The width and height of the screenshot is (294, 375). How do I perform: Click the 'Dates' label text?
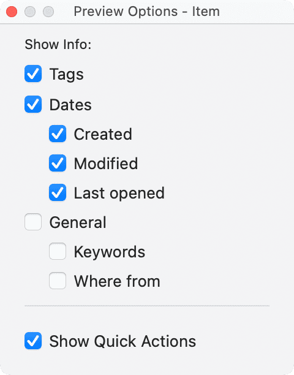coord(70,105)
